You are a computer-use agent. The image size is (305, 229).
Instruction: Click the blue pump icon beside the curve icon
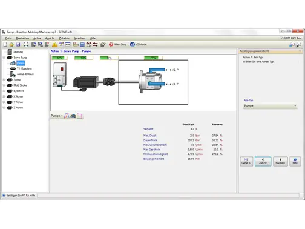tap(73, 116)
